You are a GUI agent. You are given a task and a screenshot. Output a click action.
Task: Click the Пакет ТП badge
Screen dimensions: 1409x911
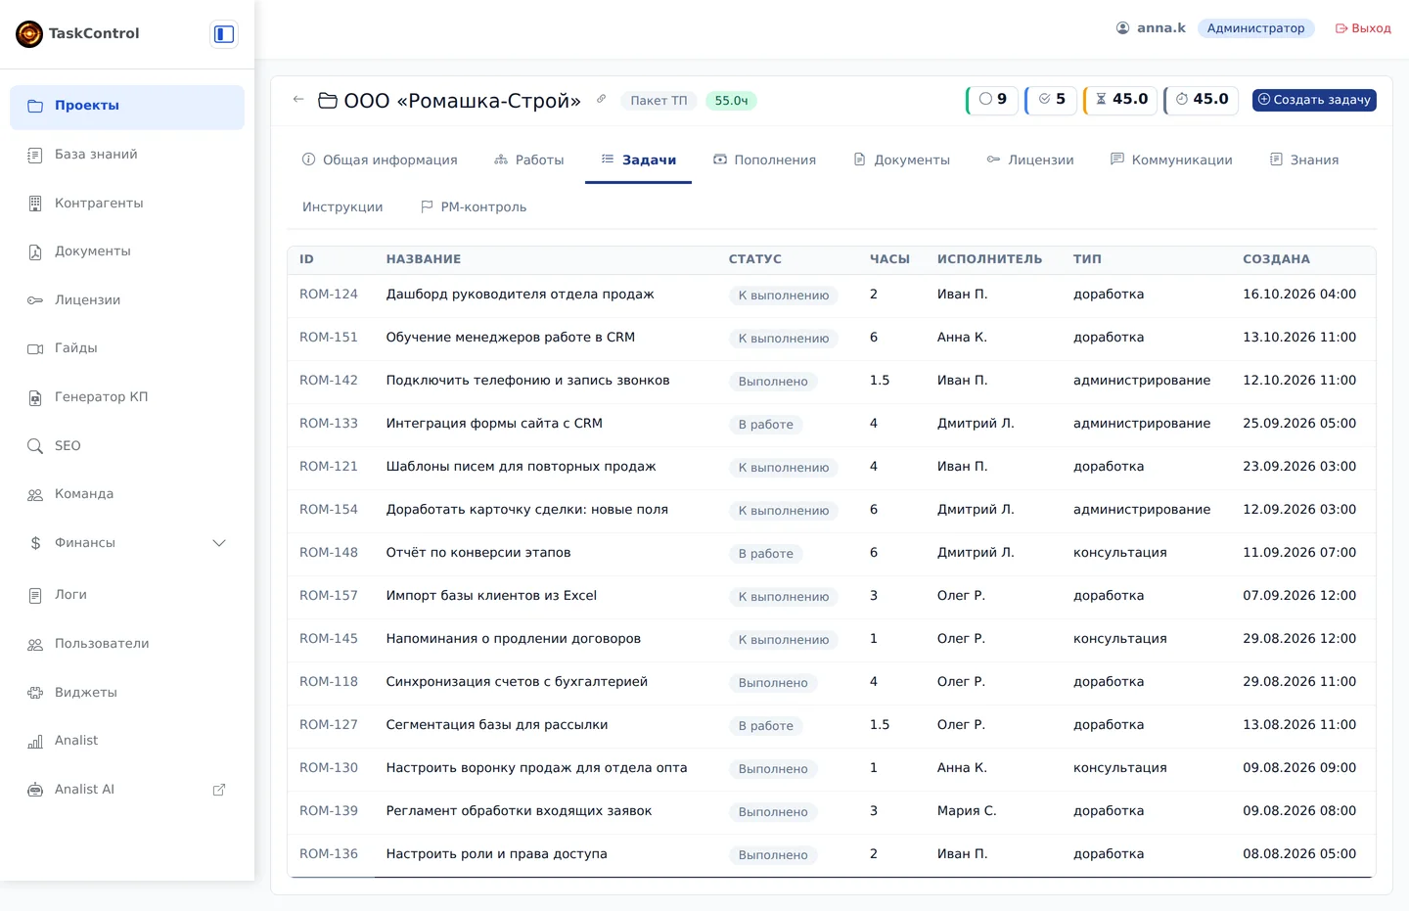click(659, 101)
